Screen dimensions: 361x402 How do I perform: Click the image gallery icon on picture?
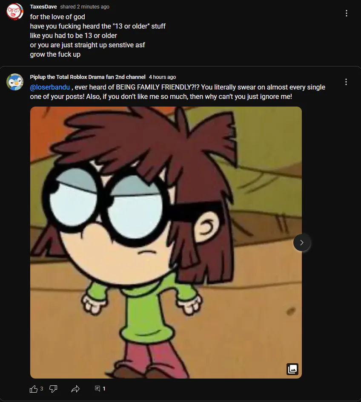coord(292,369)
